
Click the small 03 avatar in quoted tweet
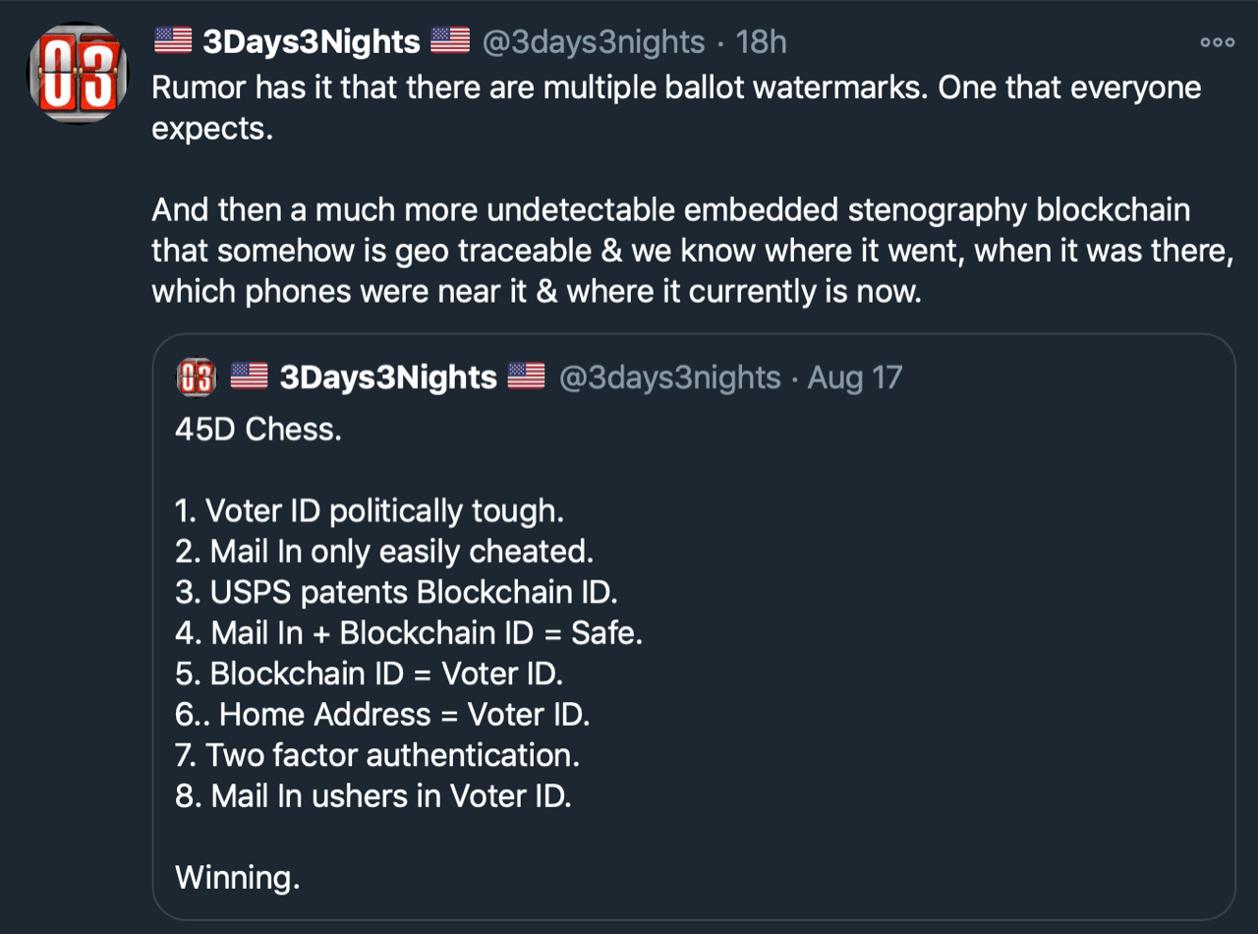pos(195,378)
